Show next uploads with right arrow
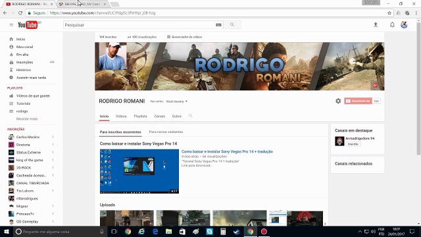 325,224
